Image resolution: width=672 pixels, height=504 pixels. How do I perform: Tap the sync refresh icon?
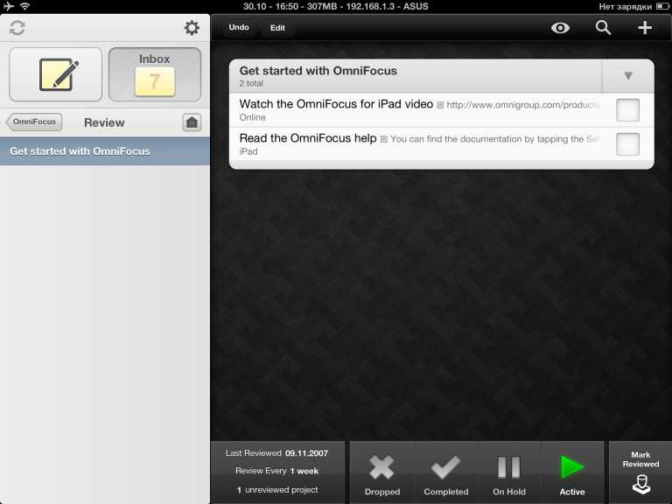17,28
